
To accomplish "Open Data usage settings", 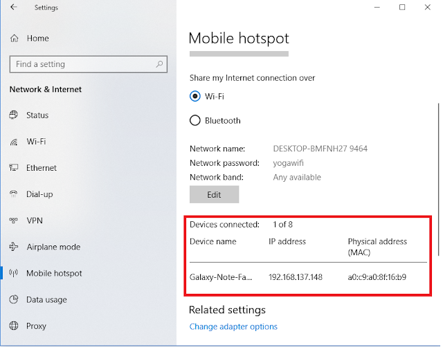I will click(46, 299).
